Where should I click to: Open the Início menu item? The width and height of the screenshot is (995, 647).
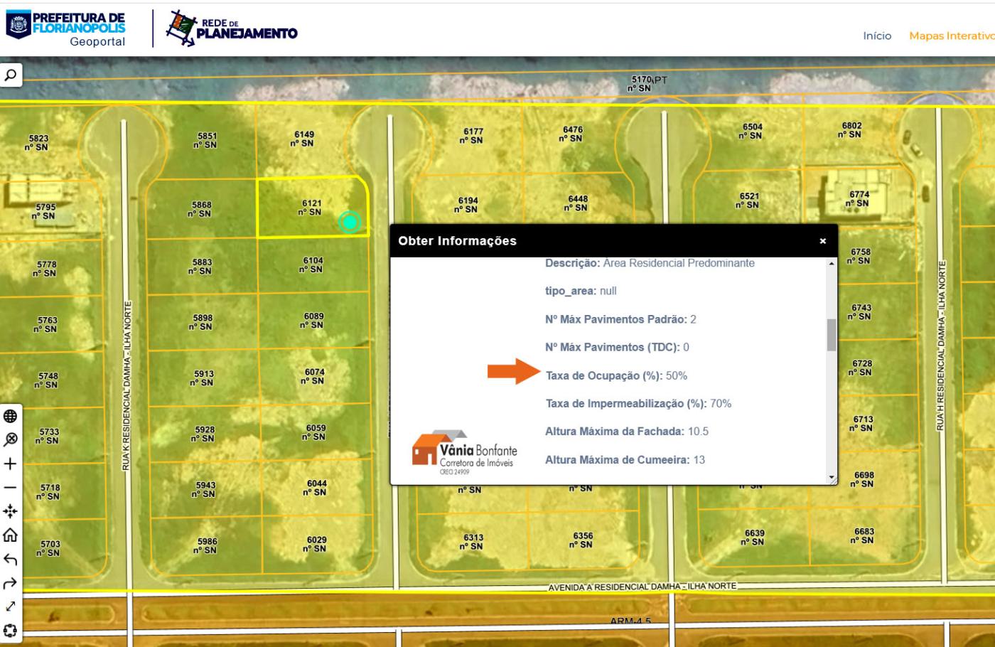click(x=877, y=36)
